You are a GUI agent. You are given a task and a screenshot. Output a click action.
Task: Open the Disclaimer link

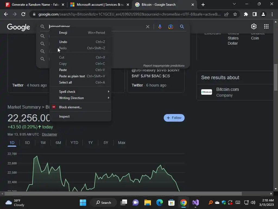pos(49,134)
